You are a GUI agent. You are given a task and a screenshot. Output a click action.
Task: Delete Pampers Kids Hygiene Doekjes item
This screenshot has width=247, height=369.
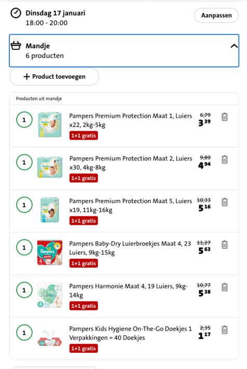point(225,330)
